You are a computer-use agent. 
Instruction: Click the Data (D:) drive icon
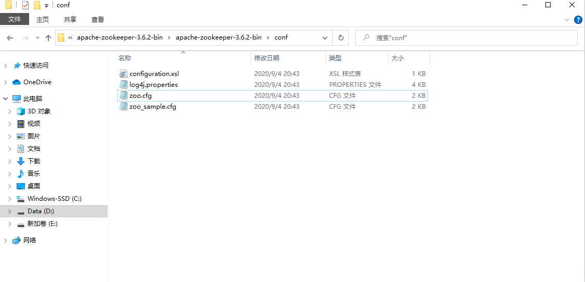[20, 212]
